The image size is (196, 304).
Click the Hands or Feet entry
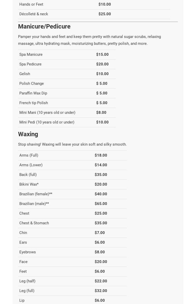pyautogui.click(x=31, y=4)
